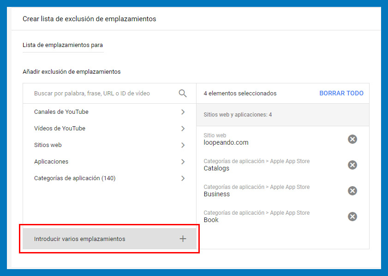
Task: Click the search magnifier icon
Action: [x=183, y=94]
